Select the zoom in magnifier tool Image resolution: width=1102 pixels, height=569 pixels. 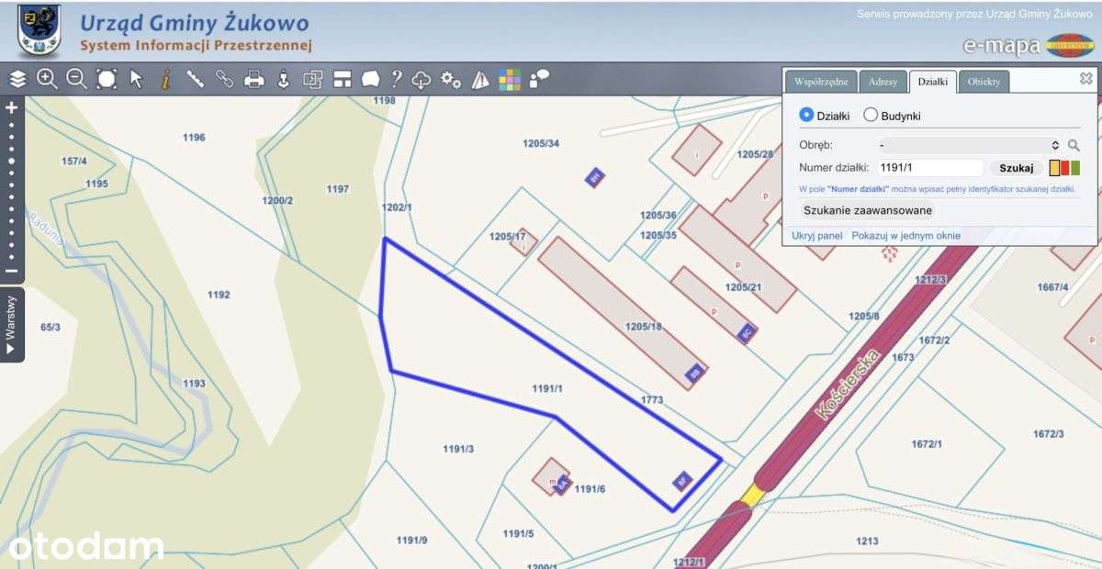click(x=47, y=79)
